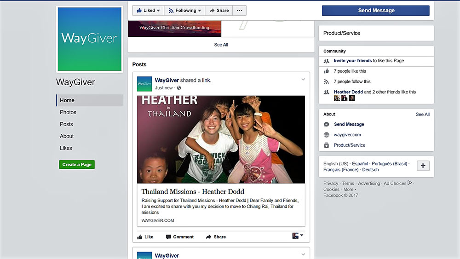Click the Just now timestamp
The width and height of the screenshot is (460, 259).
164,88
